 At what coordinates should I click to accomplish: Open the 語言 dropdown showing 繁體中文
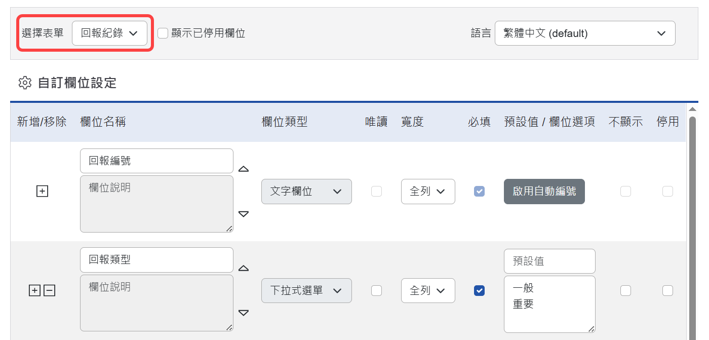[585, 33]
